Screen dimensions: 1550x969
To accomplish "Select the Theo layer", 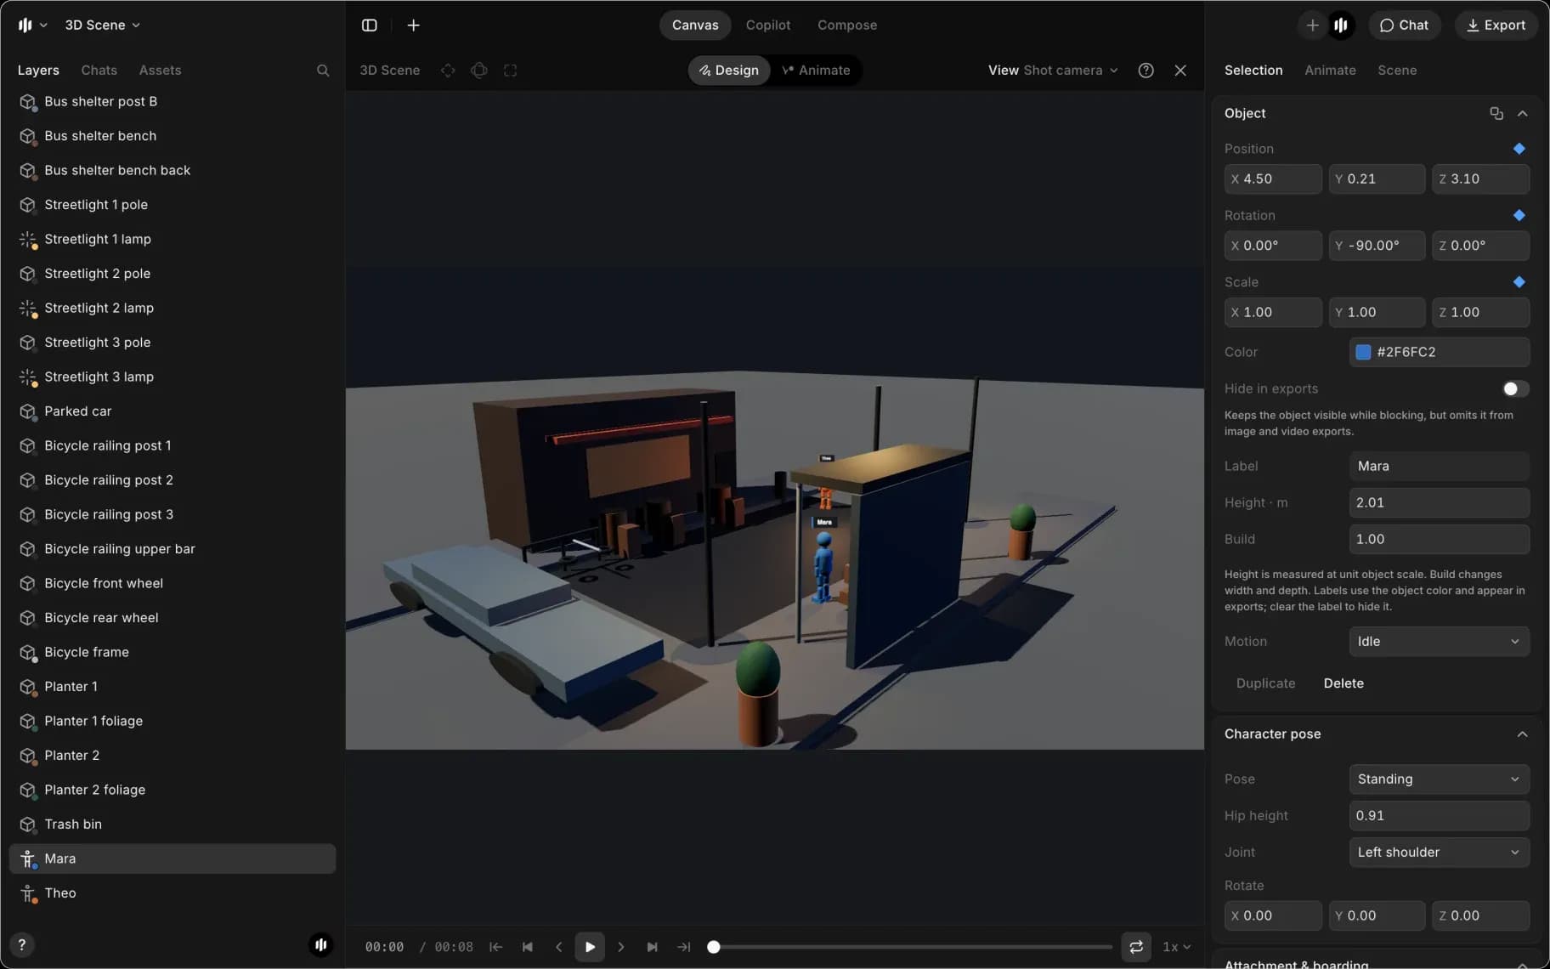I will [173, 893].
